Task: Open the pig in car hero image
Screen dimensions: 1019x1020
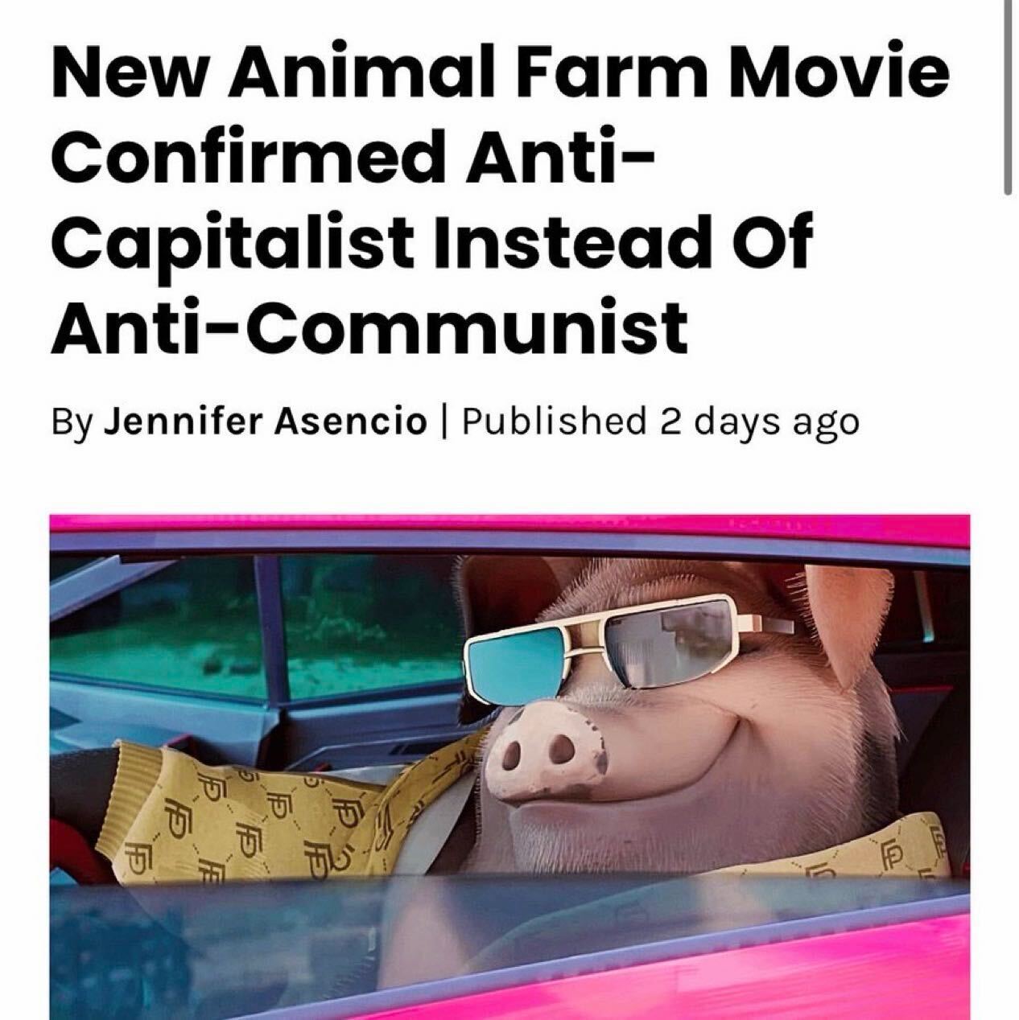Action: pos(509,767)
